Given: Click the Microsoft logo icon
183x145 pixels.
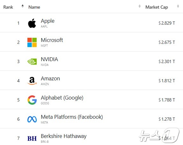Looking at the screenshot, I should 32,42.
